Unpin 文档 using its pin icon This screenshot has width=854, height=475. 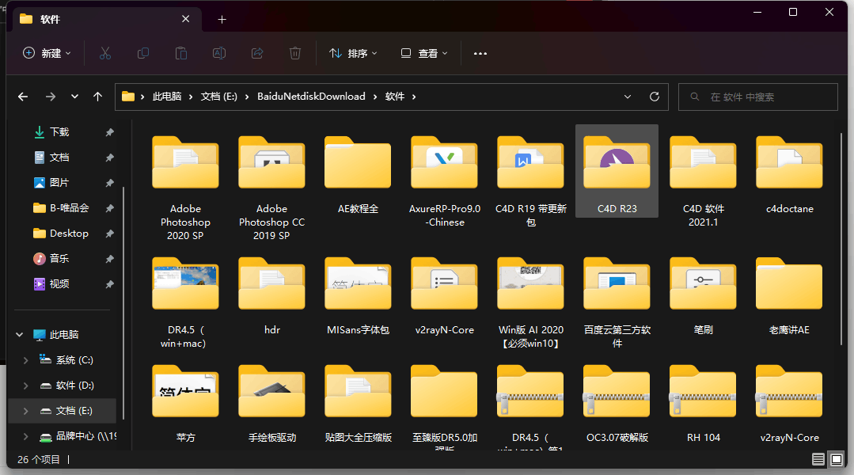tap(109, 158)
